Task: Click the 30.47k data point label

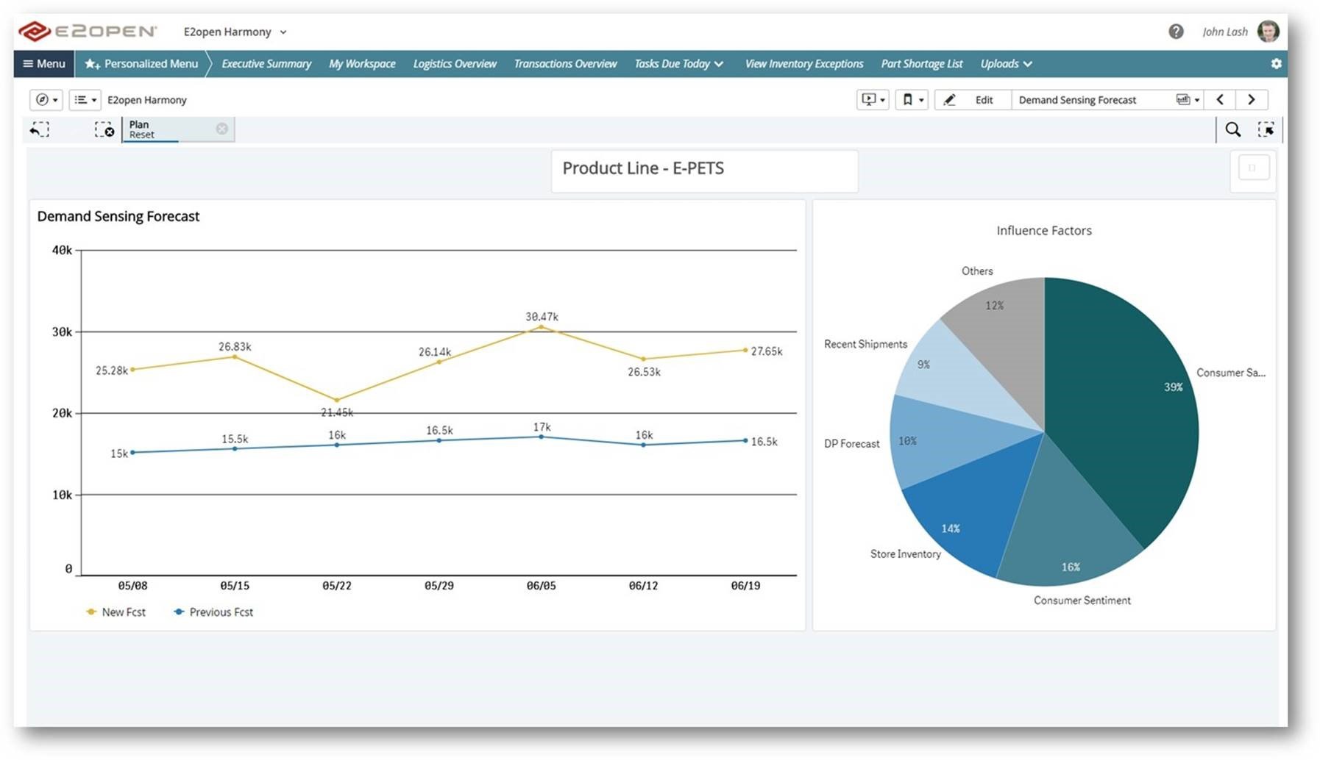Action: (542, 317)
